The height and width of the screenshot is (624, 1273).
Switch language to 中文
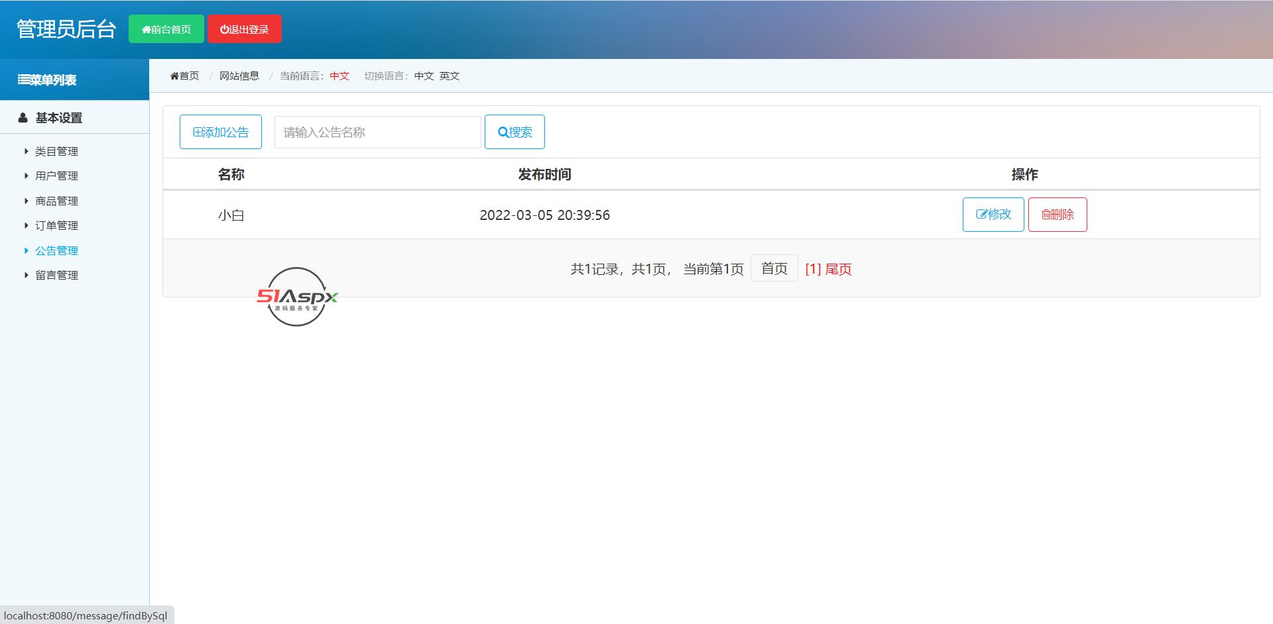coord(424,76)
